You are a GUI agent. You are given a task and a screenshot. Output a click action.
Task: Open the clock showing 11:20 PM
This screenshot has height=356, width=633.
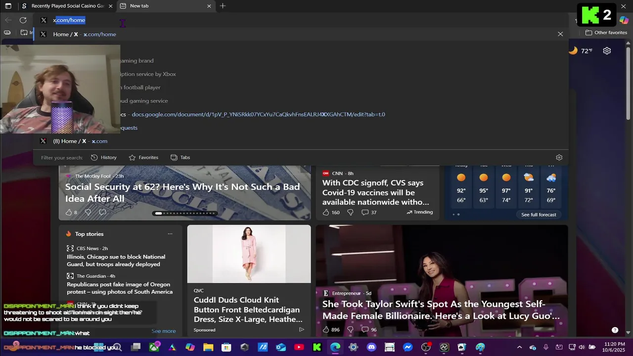(613, 347)
